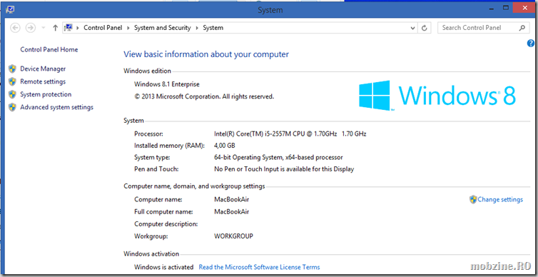Click shield icon beside System protection
The image size is (538, 277).
click(12, 94)
